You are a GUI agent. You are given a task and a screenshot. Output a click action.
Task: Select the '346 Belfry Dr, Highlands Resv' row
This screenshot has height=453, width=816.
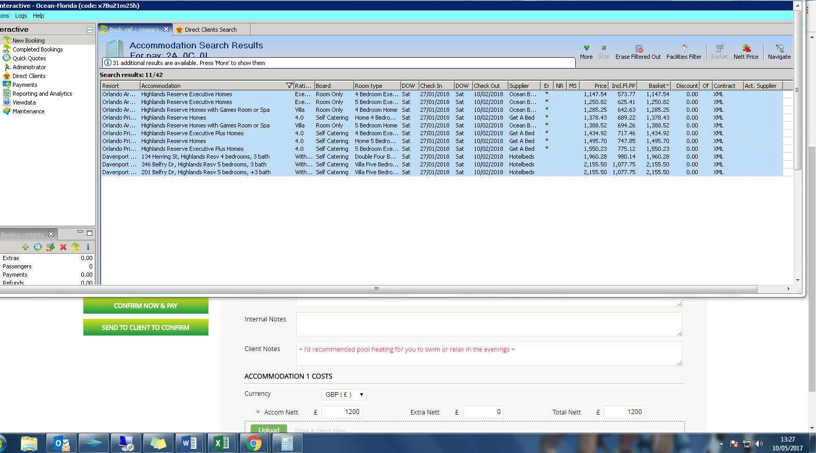point(442,164)
